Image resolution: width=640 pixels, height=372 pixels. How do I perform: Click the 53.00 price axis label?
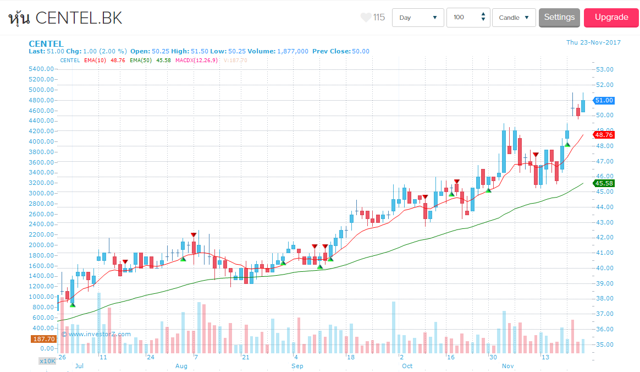click(x=604, y=69)
